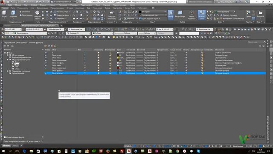Viewport: 273px width, 154px height.
Task: Select the Окно фрамуга layer row name
Action: pos(58,71)
